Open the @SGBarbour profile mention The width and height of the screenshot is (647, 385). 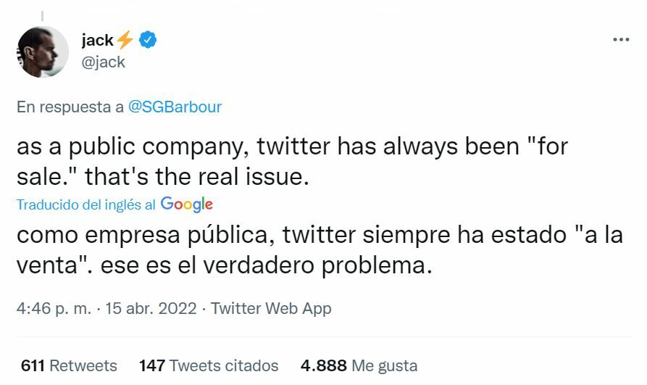[x=175, y=107]
